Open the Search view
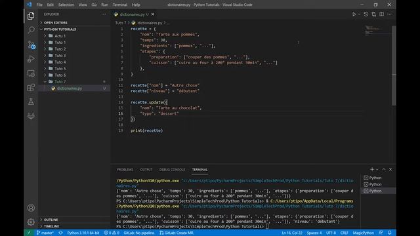Viewport: 420px width, 236px height. coord(31,30)
